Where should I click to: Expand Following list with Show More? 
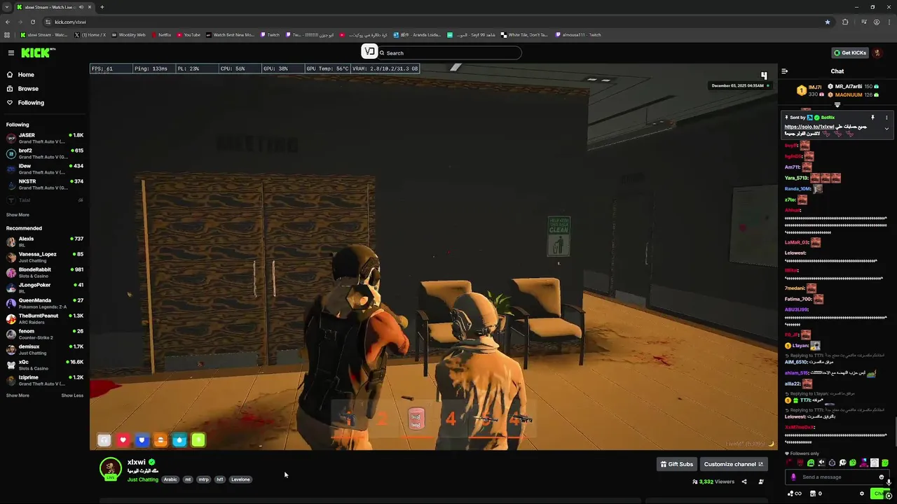[x=18, y=215]
